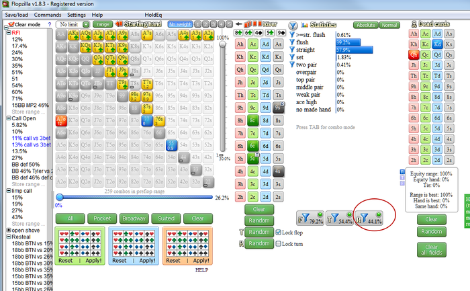Click the Dead cards skull icon
470x291 pixels.
[x=414, y=24]
